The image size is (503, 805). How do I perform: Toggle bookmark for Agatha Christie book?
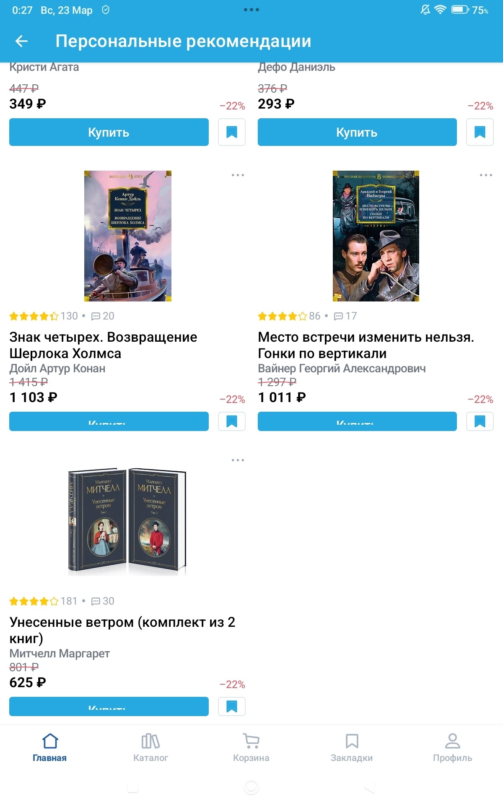pyautogui.click(x=232, y=132)
